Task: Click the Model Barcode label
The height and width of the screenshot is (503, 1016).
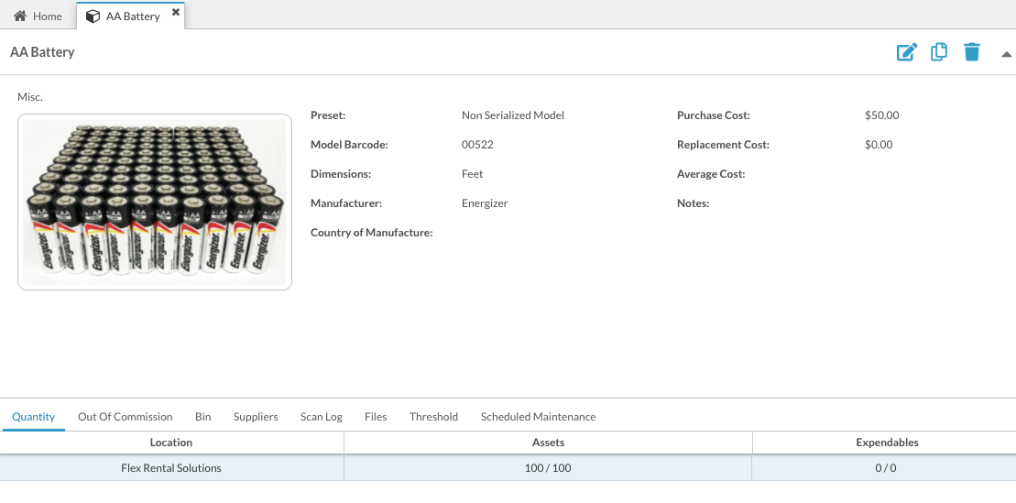Action: tap(349, 145)
